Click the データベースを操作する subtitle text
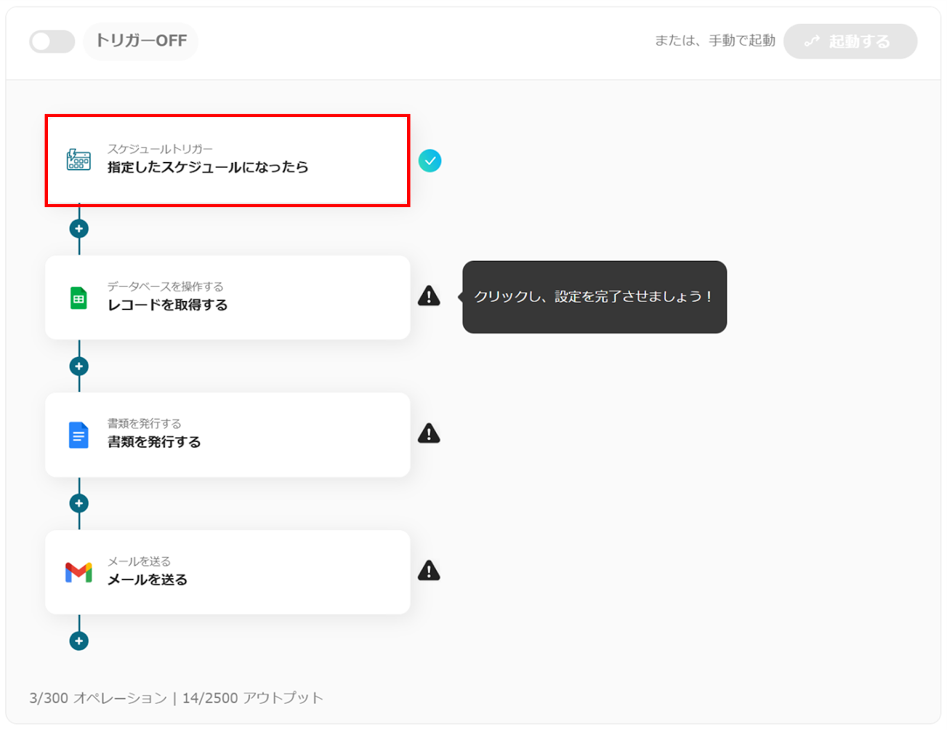Image resolution: width=947 pixels, height=730 pixels. (x=165, y=287)
